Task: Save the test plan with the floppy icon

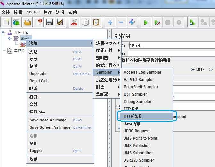Action: coord(49,22)
